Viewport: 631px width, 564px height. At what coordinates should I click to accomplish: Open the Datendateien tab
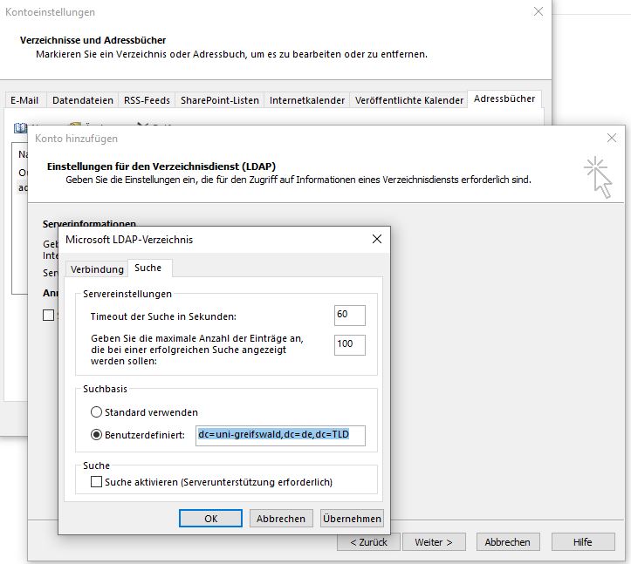pos(83,100)
